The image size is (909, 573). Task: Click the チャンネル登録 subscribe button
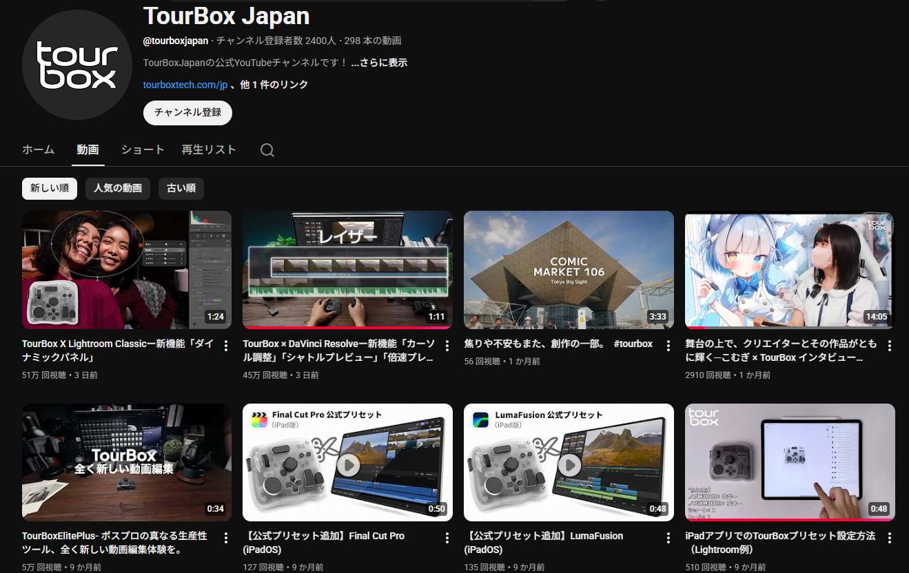[187, 112]
